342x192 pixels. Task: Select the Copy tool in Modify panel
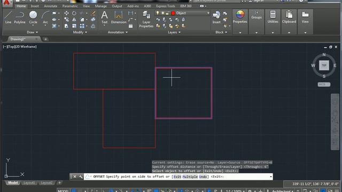(66, 20)
